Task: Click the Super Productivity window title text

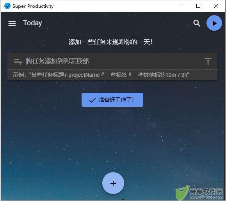Action: [33, 6]
